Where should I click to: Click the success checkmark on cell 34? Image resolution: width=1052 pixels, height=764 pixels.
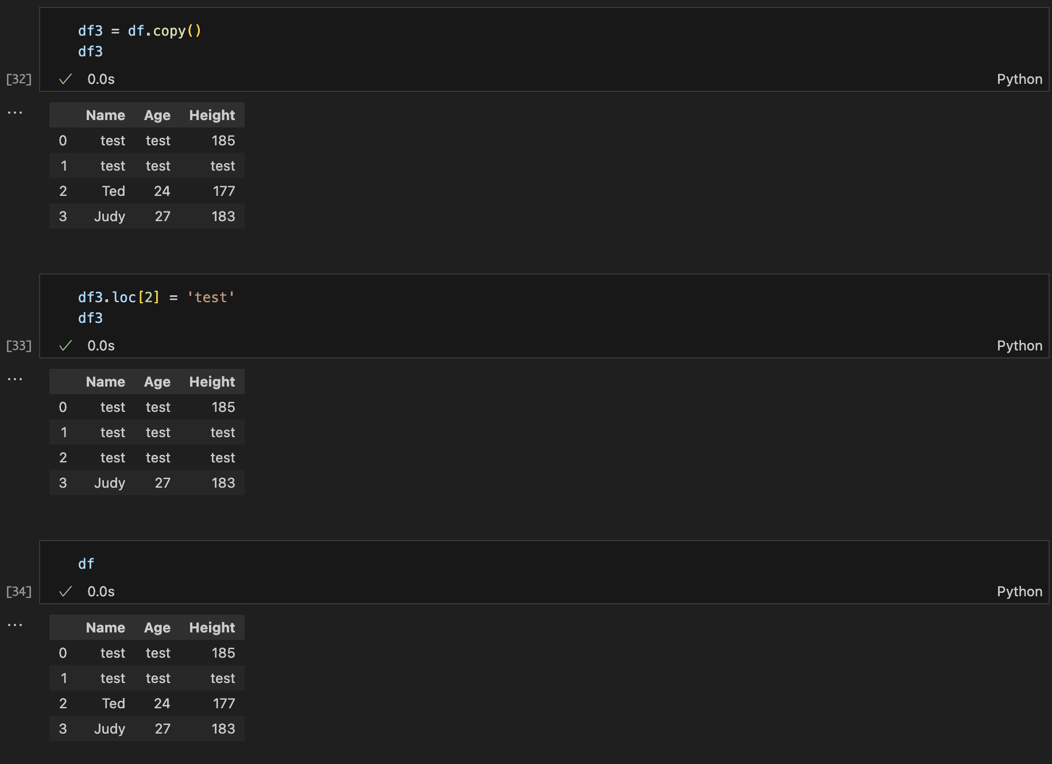click(x=65, y=591)
